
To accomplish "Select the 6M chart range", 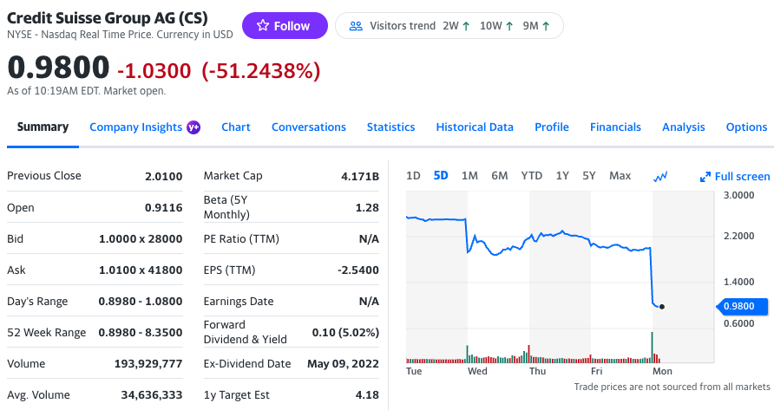I will coord(500,176).
